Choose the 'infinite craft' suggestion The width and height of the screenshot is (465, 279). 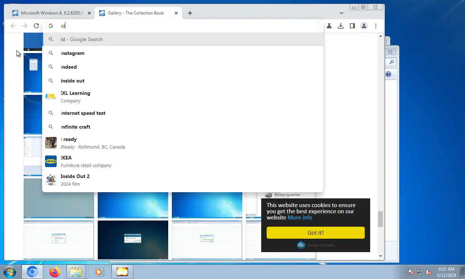point(183,127)
